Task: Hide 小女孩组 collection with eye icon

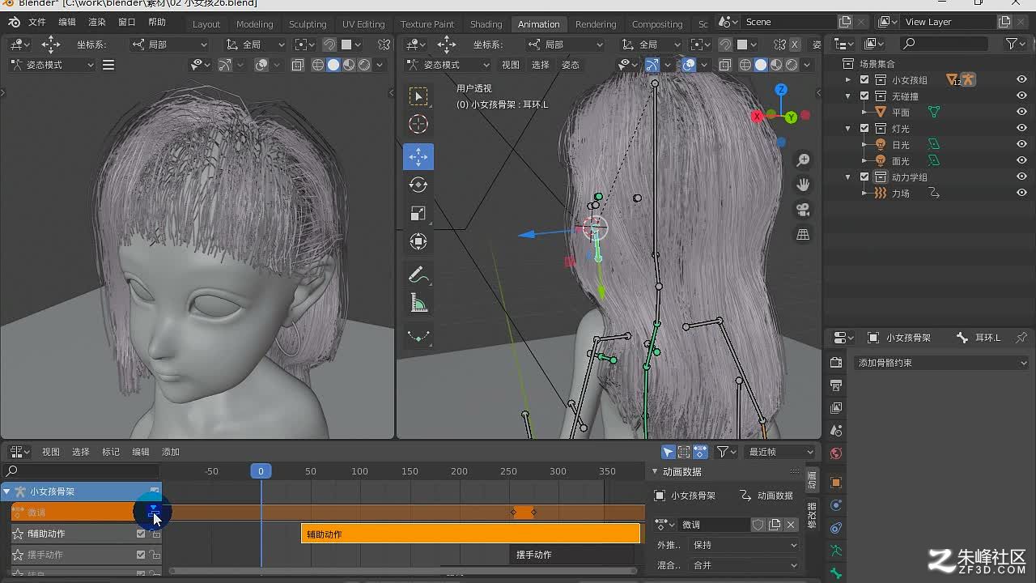Action: tap(1021, 80)
